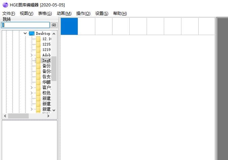Viewport: 228px width, 160px height.
Task: Click the tree scrollbar down arrow
Action: pos(54,110)
